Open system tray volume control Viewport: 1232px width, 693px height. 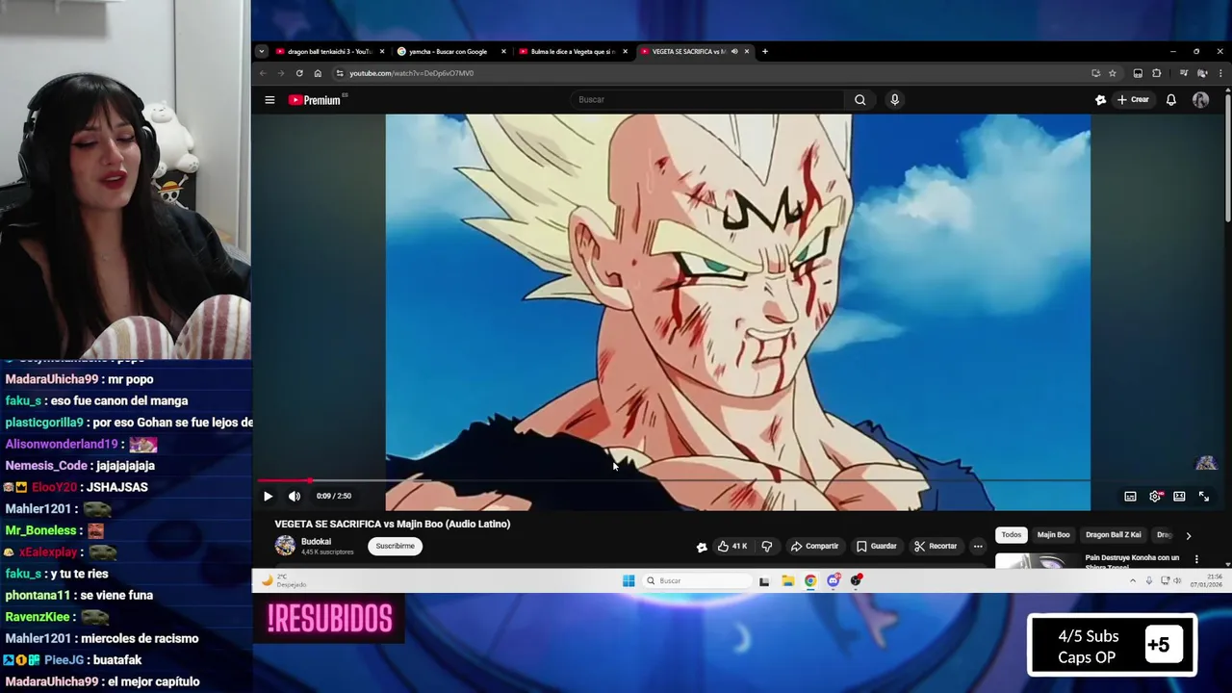tap(1176, 580)
